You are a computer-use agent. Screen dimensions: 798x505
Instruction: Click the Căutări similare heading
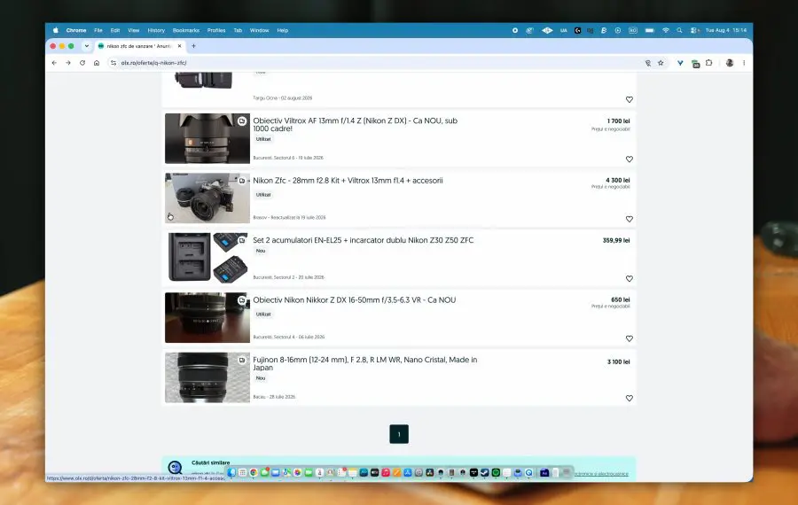(x=211, y=462)
